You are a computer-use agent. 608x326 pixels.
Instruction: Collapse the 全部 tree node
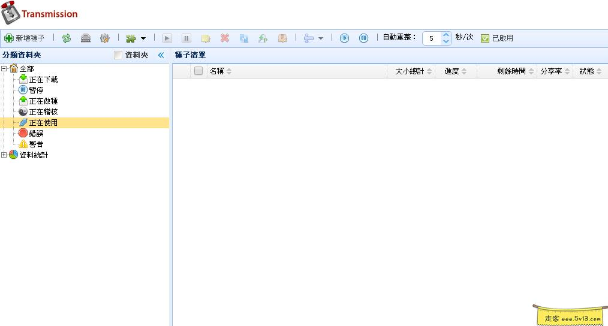click(x=4, y=68)
